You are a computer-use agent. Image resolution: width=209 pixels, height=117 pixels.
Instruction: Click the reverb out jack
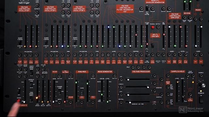pos(190,18)
